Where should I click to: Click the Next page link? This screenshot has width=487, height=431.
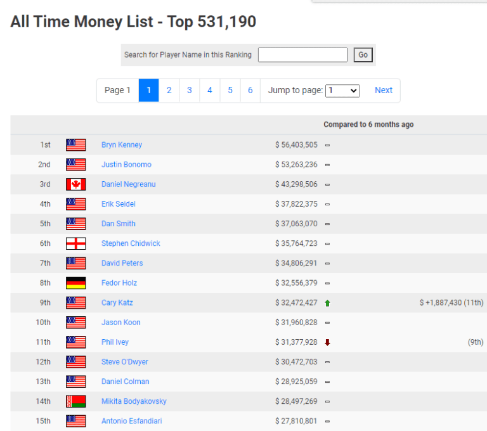click(x=383, y=90)
